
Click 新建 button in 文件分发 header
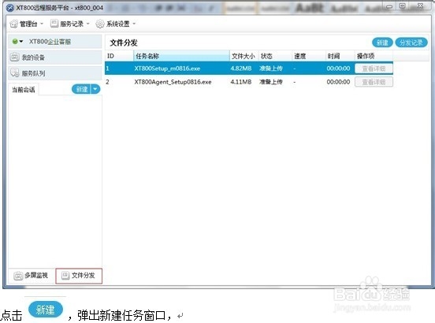tap(382, 43)
